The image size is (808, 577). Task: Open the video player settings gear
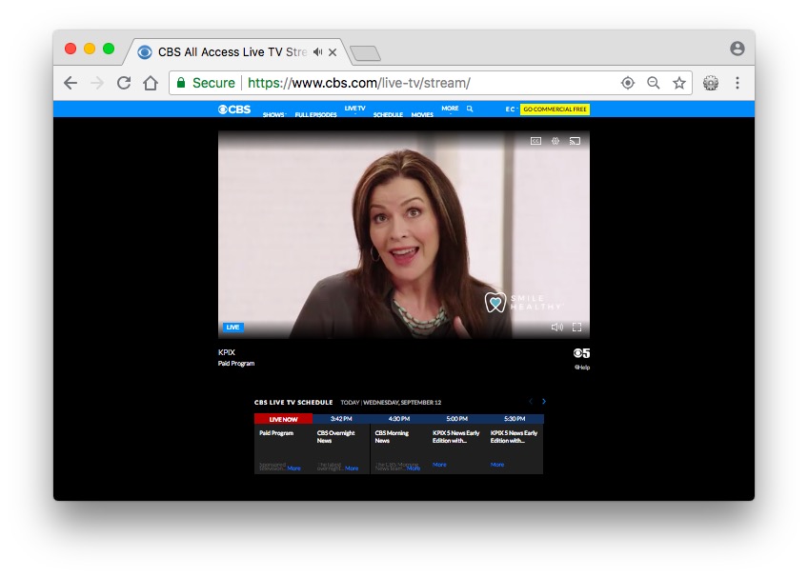pos(555,141)
